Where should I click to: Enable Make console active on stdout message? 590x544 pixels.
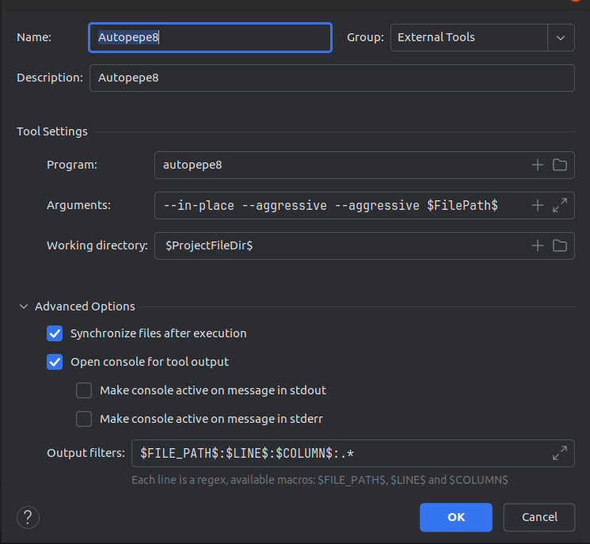(84, 390)
